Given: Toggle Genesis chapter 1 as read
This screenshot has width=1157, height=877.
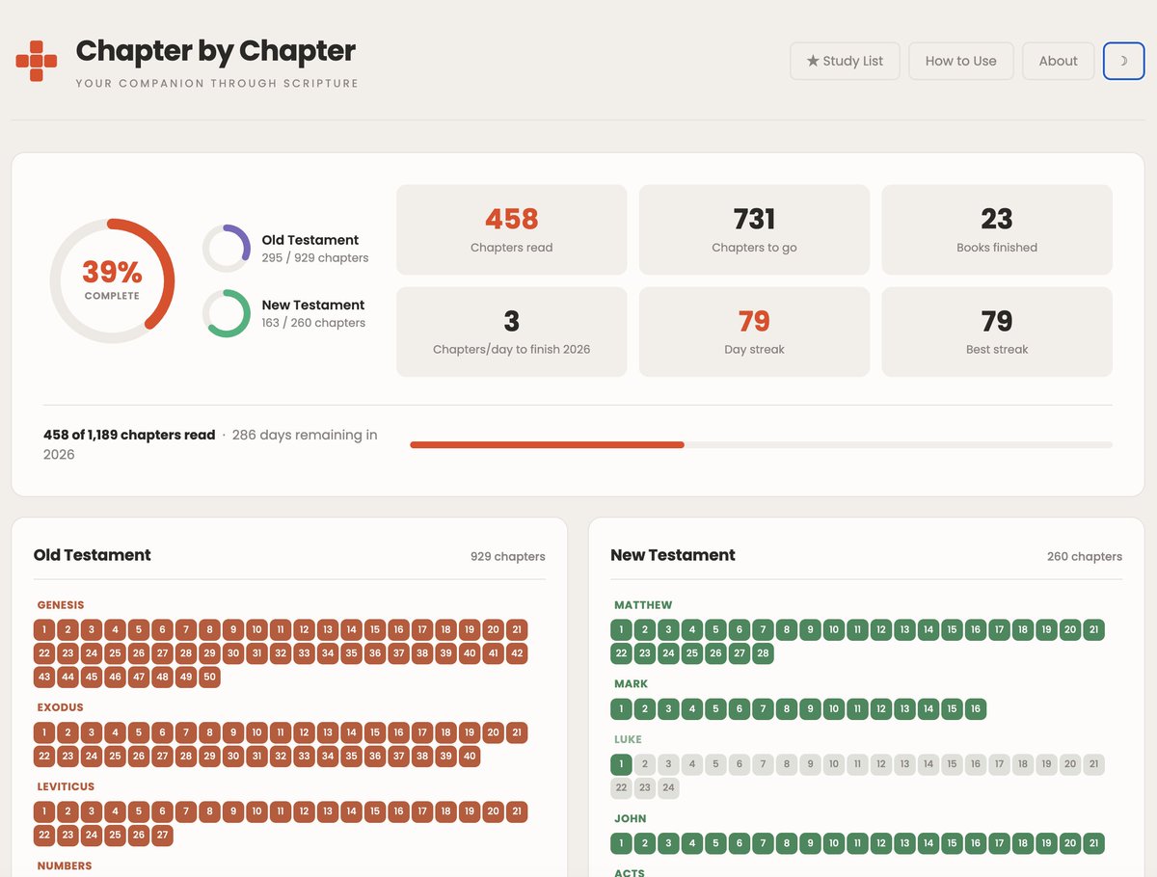Looking at the screenshot, I should (43, 630).
